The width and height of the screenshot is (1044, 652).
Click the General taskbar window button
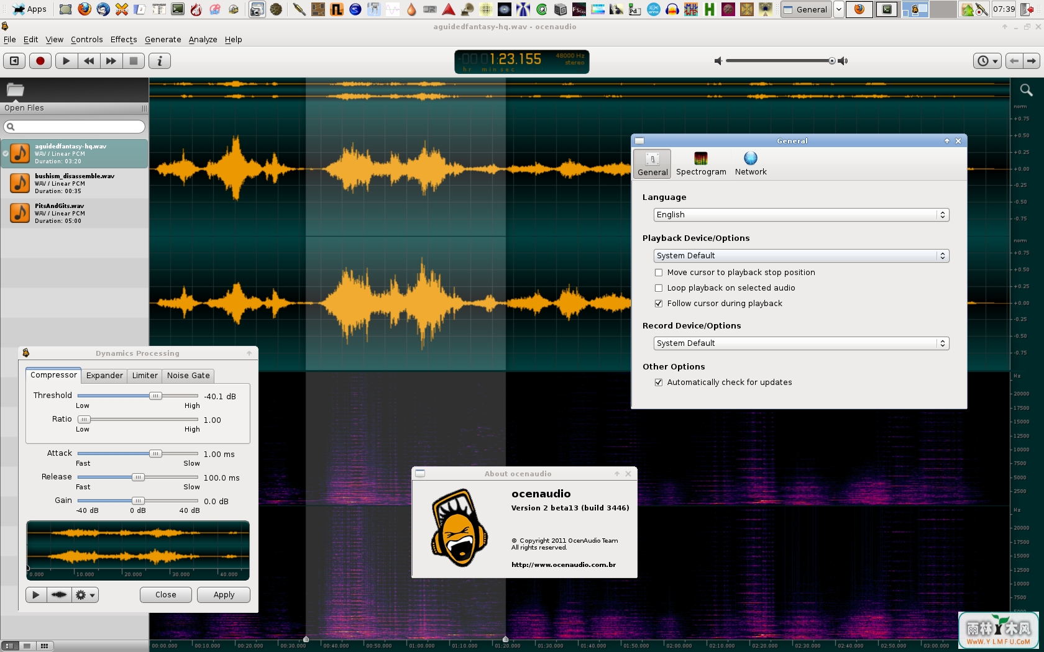[x=806, y=9]
